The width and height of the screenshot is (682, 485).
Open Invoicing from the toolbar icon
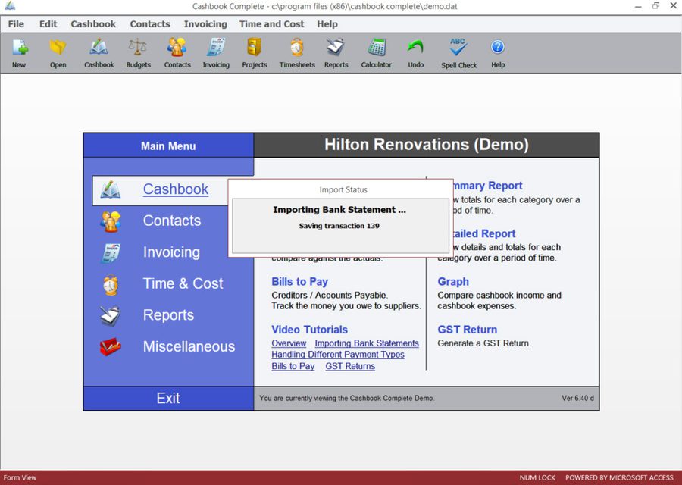tap(216, 47)
